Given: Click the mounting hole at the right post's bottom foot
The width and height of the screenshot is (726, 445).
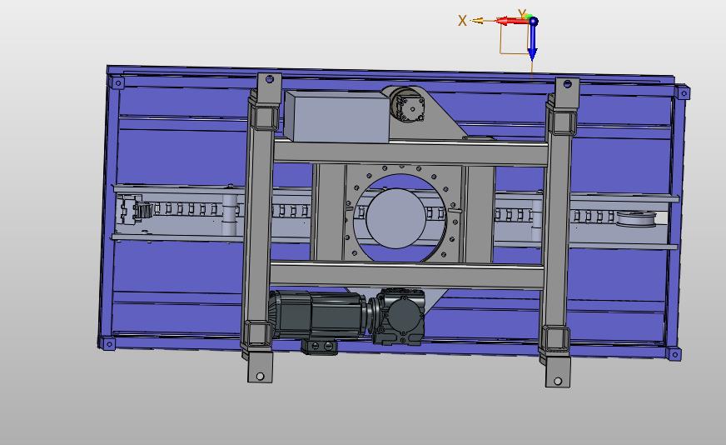Looking at the screenshot, I should tap(558, 381).
